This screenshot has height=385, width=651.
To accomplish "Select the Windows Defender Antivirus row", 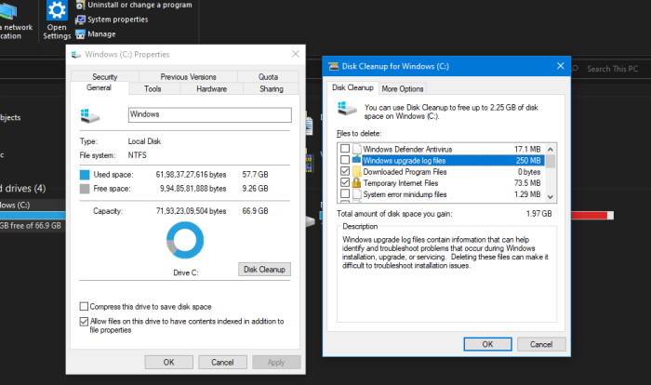I will (441, 149).
